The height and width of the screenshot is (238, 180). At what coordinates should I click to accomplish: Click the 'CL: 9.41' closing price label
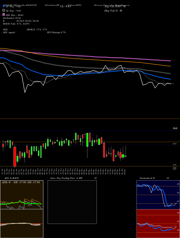pyautogui.click(x=66, y=6)
